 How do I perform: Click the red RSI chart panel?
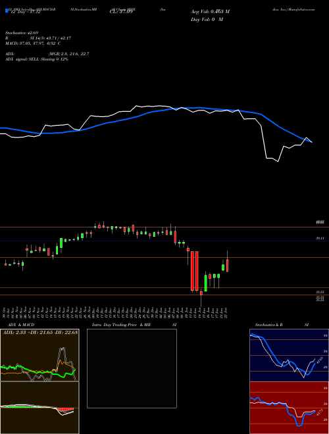click(289, 408)
